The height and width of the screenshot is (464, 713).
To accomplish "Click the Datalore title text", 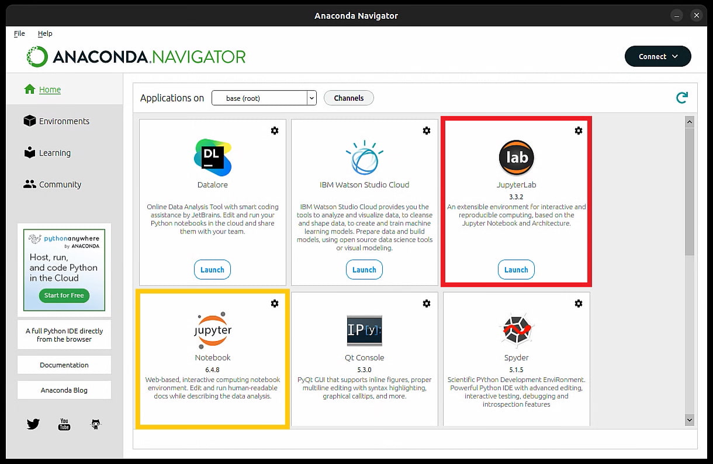I will [x=213, y=185].
